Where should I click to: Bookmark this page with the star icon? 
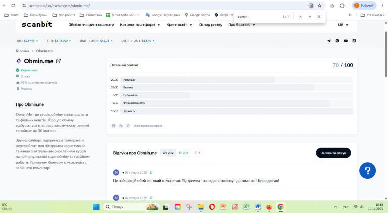tap(319, 6)
